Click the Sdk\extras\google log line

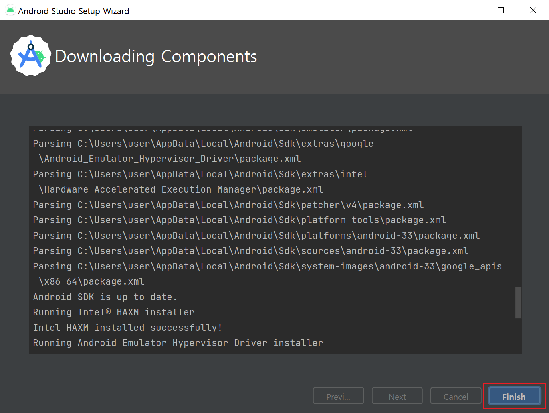[x=203, y=144]
